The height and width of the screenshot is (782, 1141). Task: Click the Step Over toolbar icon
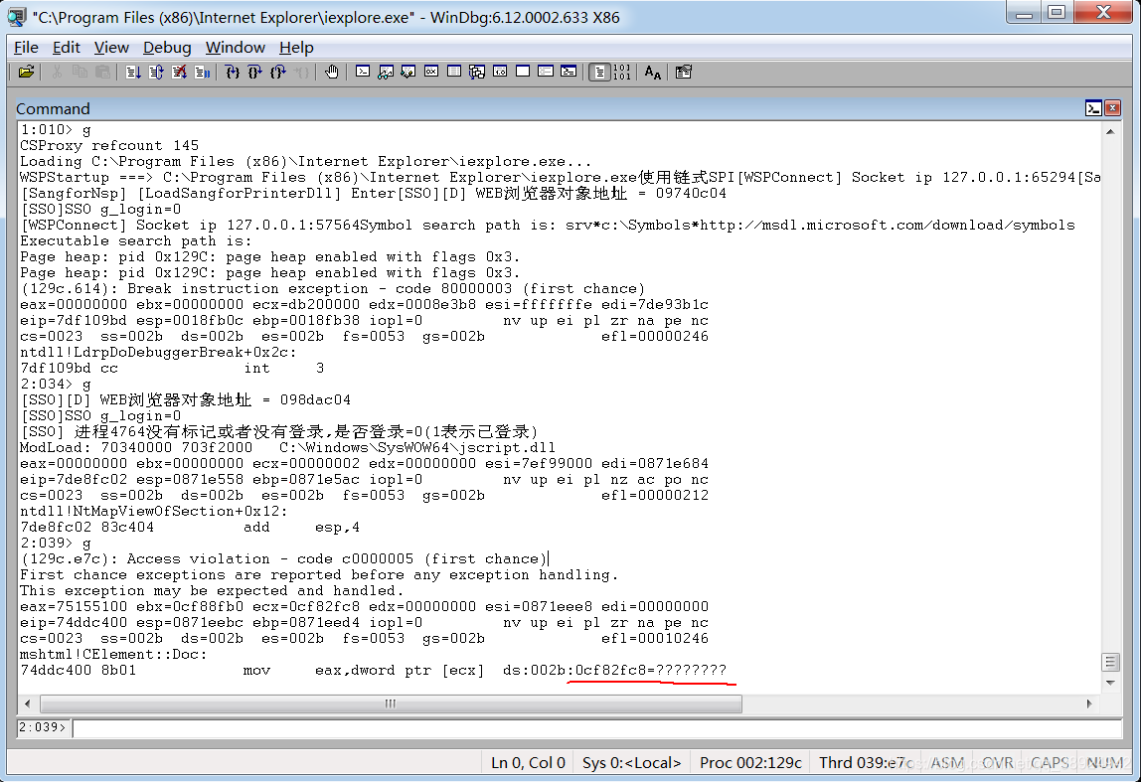tap(255, 72)
